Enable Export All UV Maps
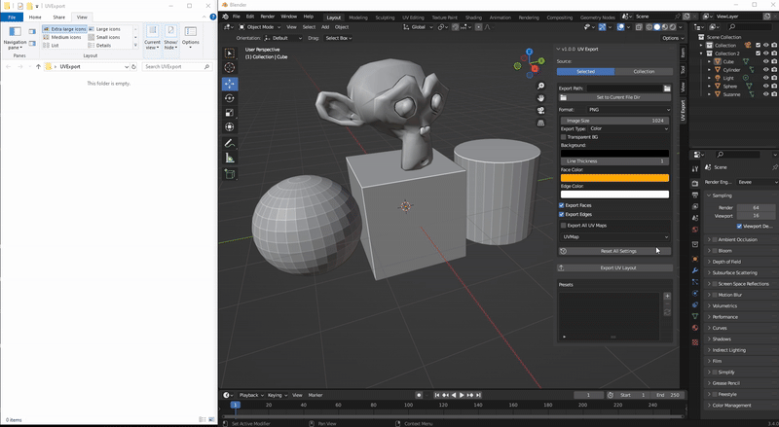This screenshot has height=427, width=779. point(564,226)
